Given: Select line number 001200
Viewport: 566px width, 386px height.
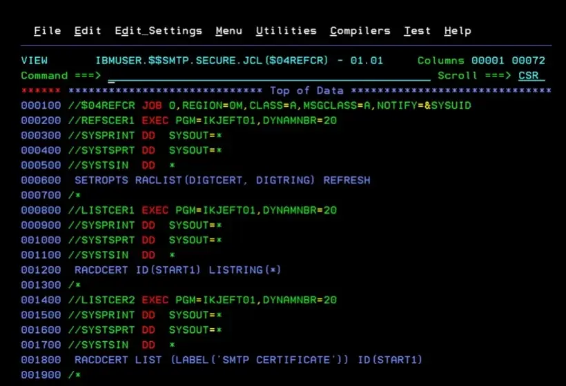Looking at the screenshot, I should click(x=41, y=270).
